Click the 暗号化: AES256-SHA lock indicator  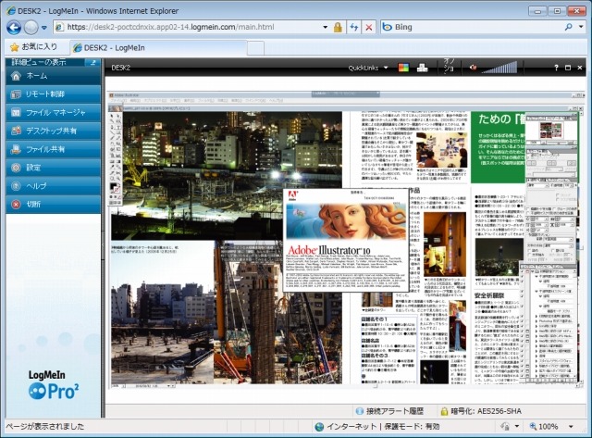tap(481, 411)
